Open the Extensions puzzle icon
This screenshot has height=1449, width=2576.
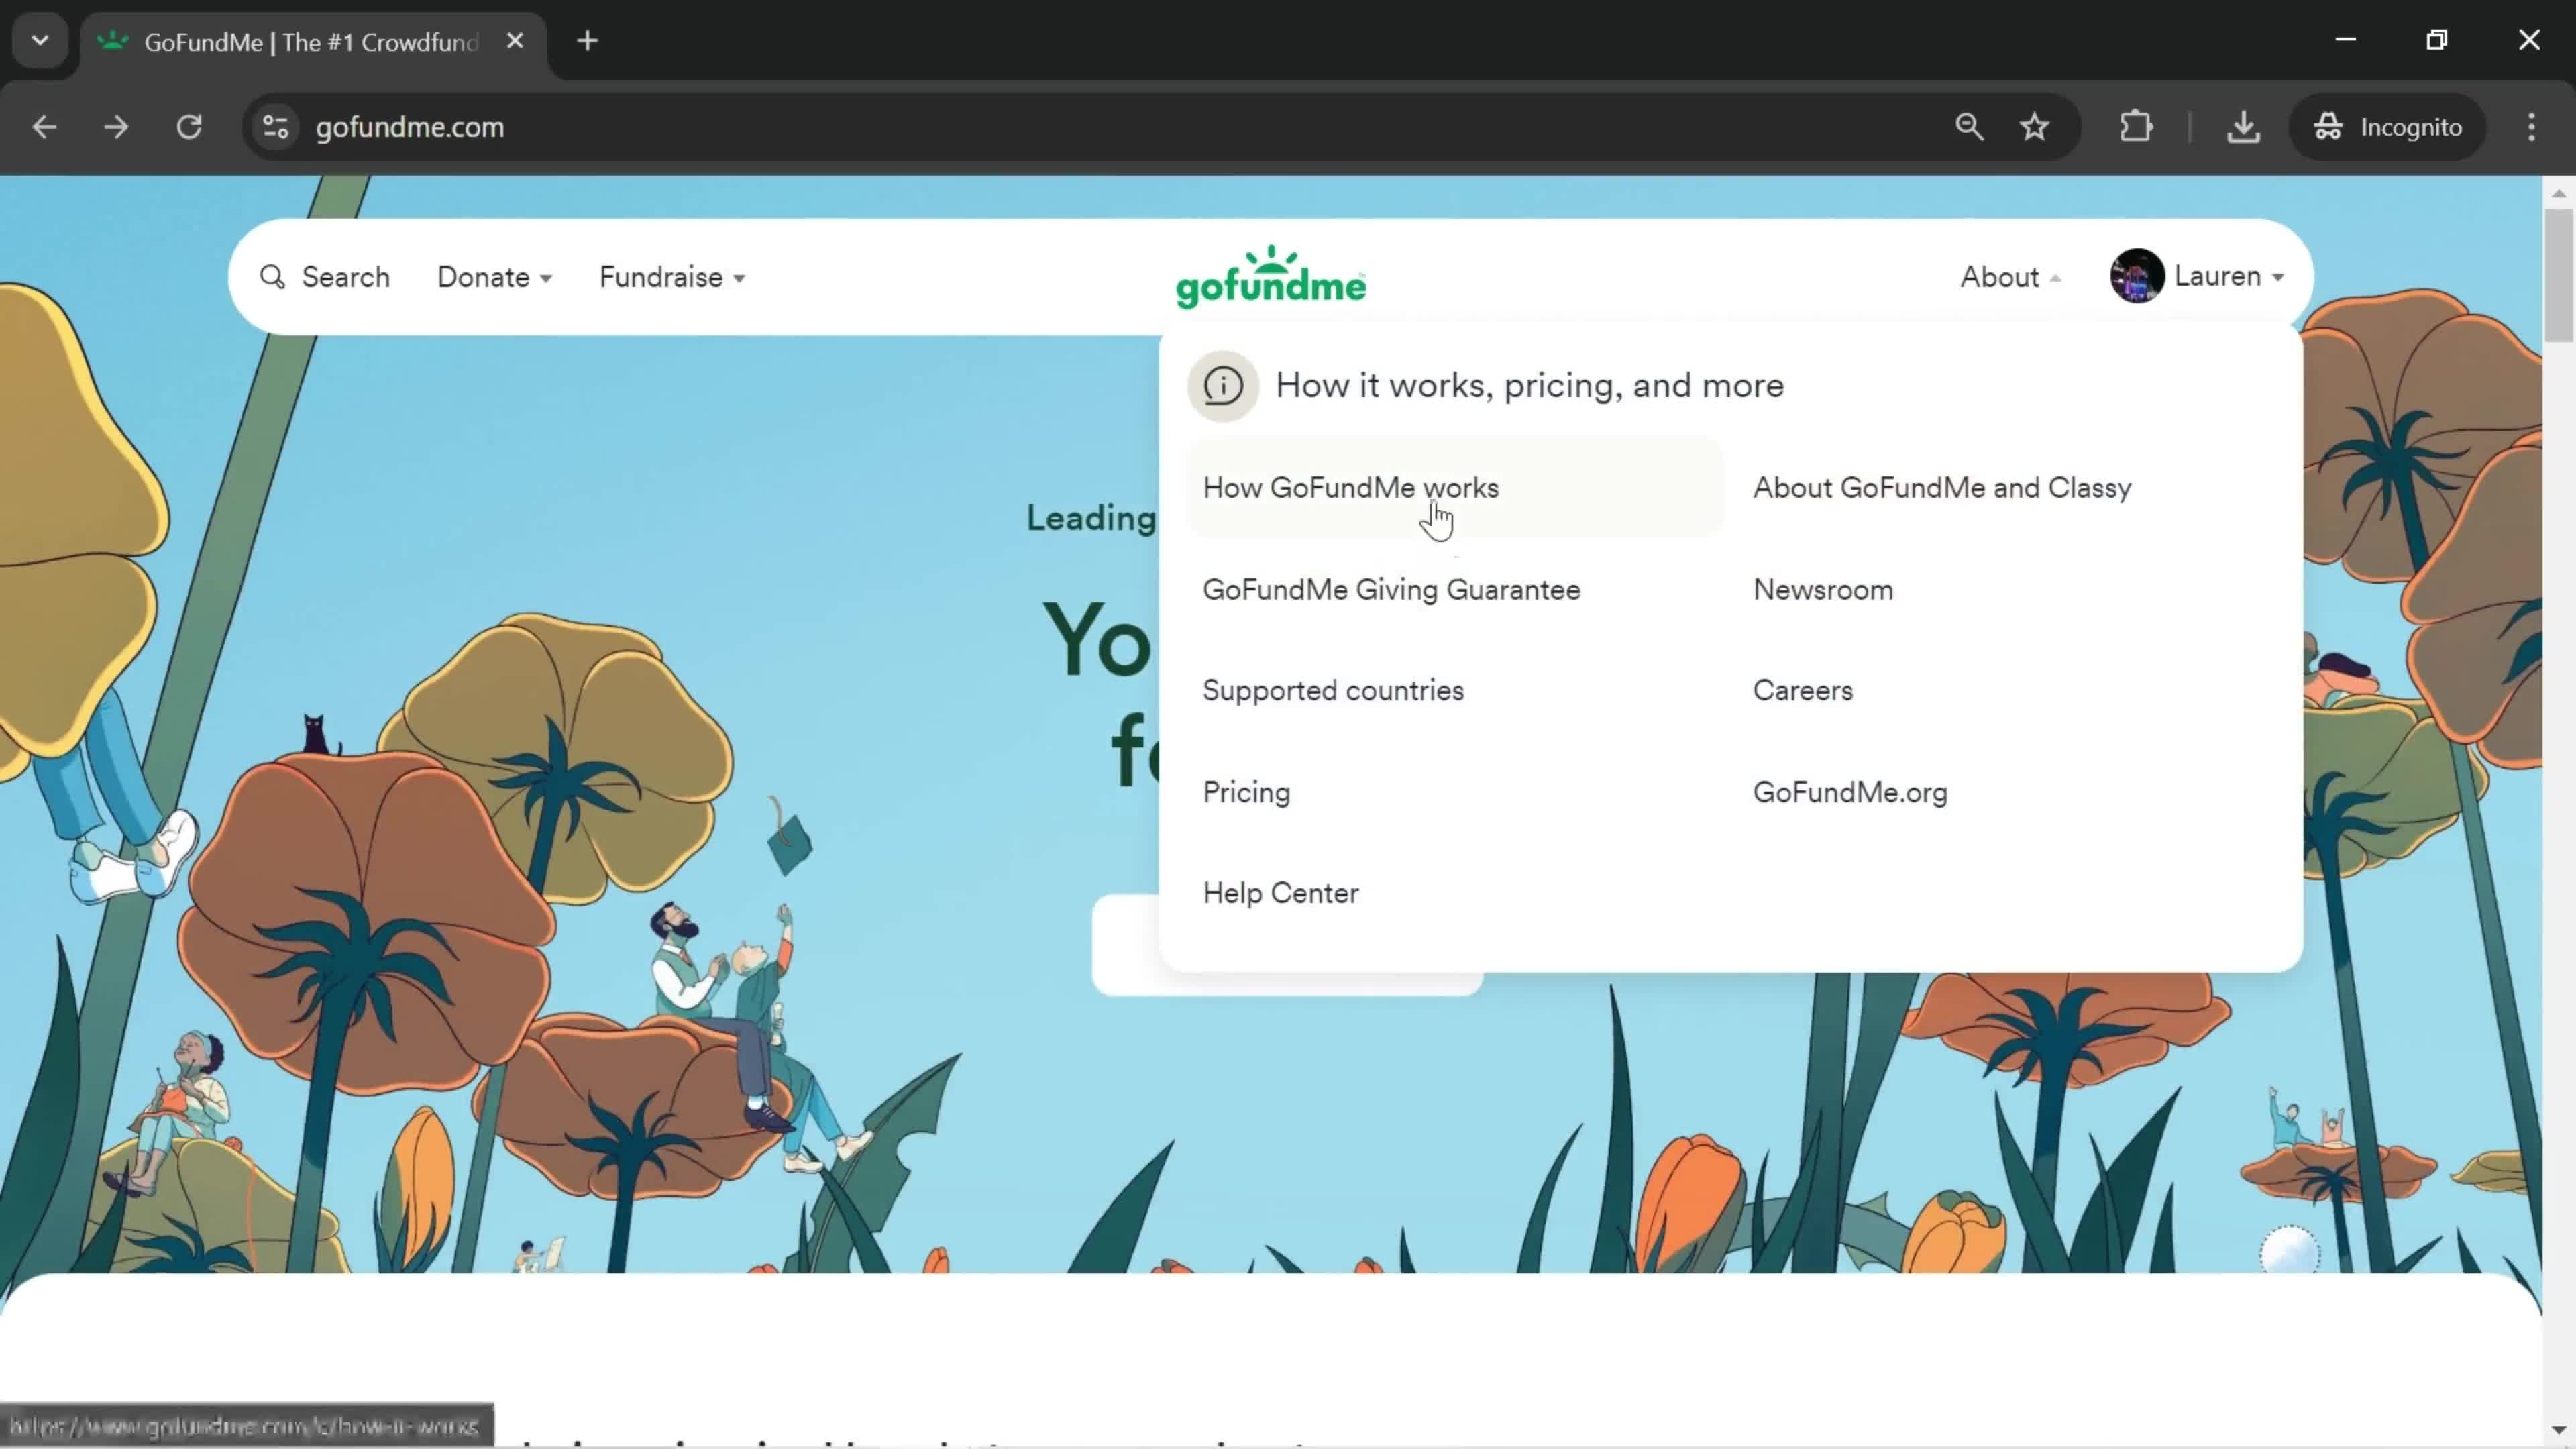coord(2135,127)
